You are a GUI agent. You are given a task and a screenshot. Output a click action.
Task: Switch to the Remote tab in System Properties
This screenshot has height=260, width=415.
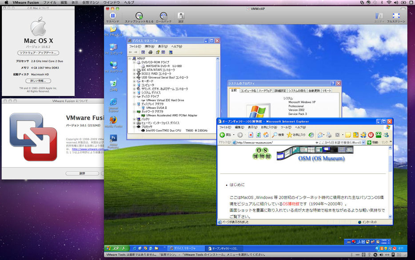pos(327,91)
